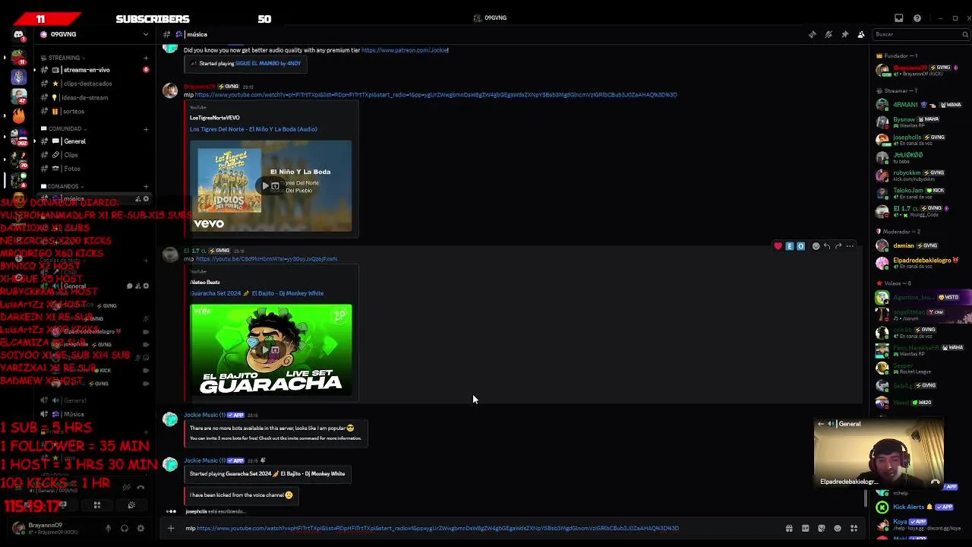Forward El 1.7's message
This screenshot has height=547, width=972.
[838, 246]
